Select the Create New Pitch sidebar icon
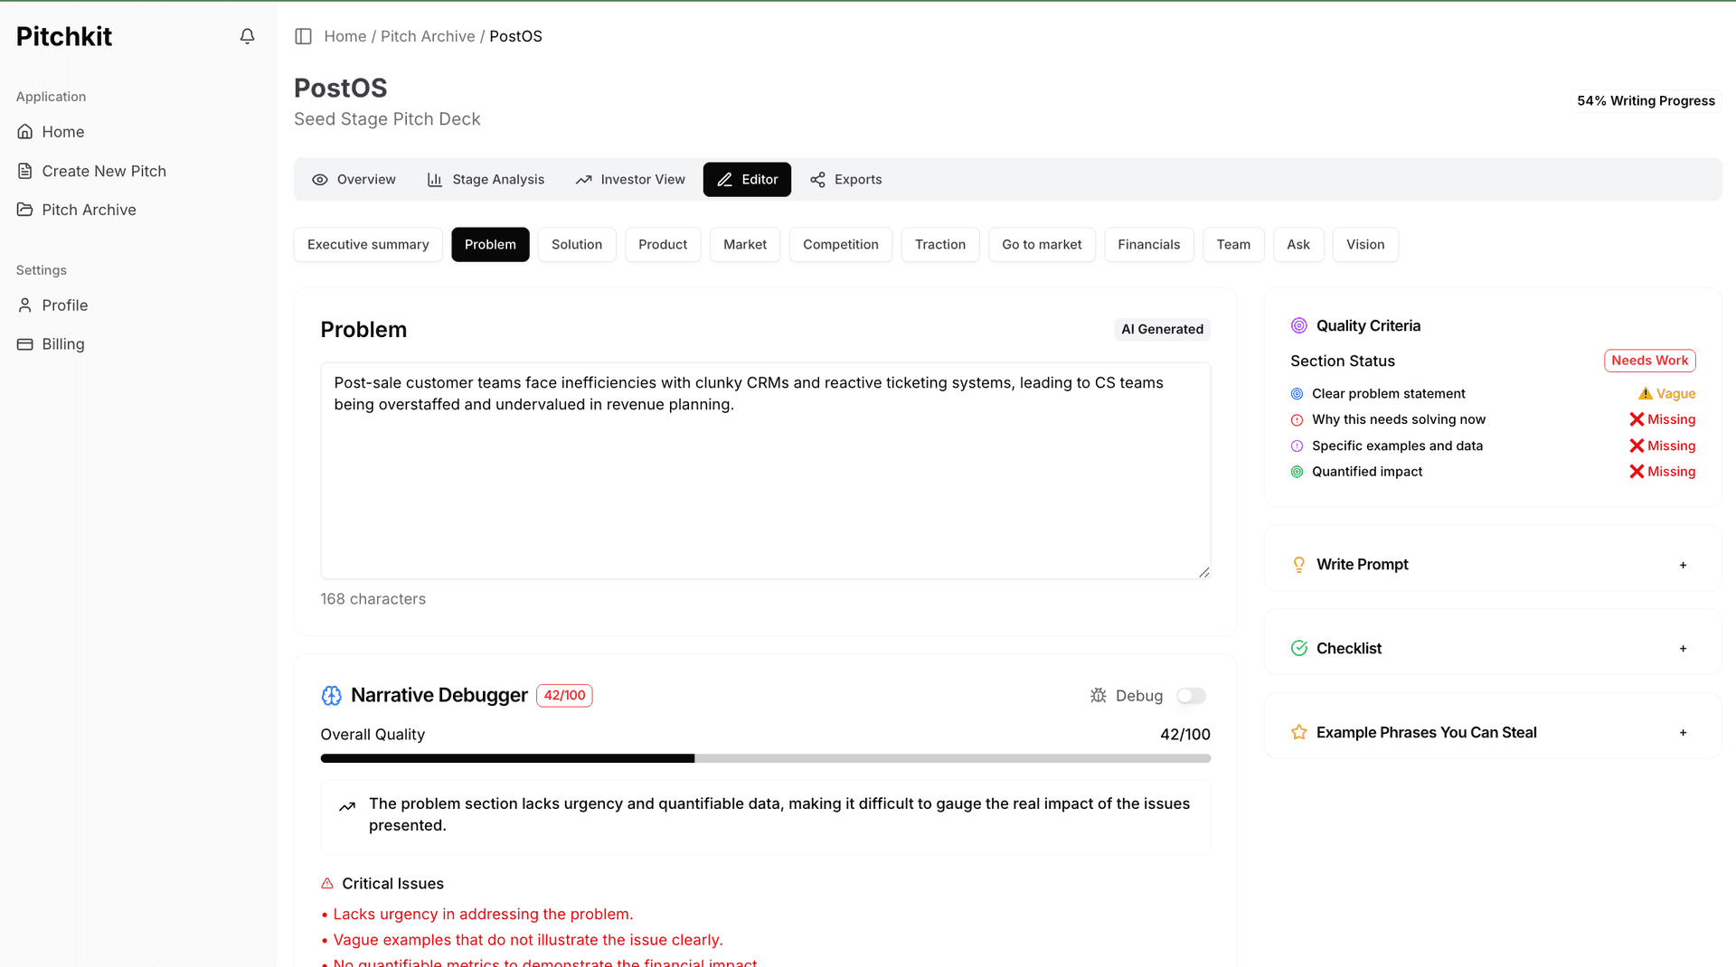 click(24, 171)
